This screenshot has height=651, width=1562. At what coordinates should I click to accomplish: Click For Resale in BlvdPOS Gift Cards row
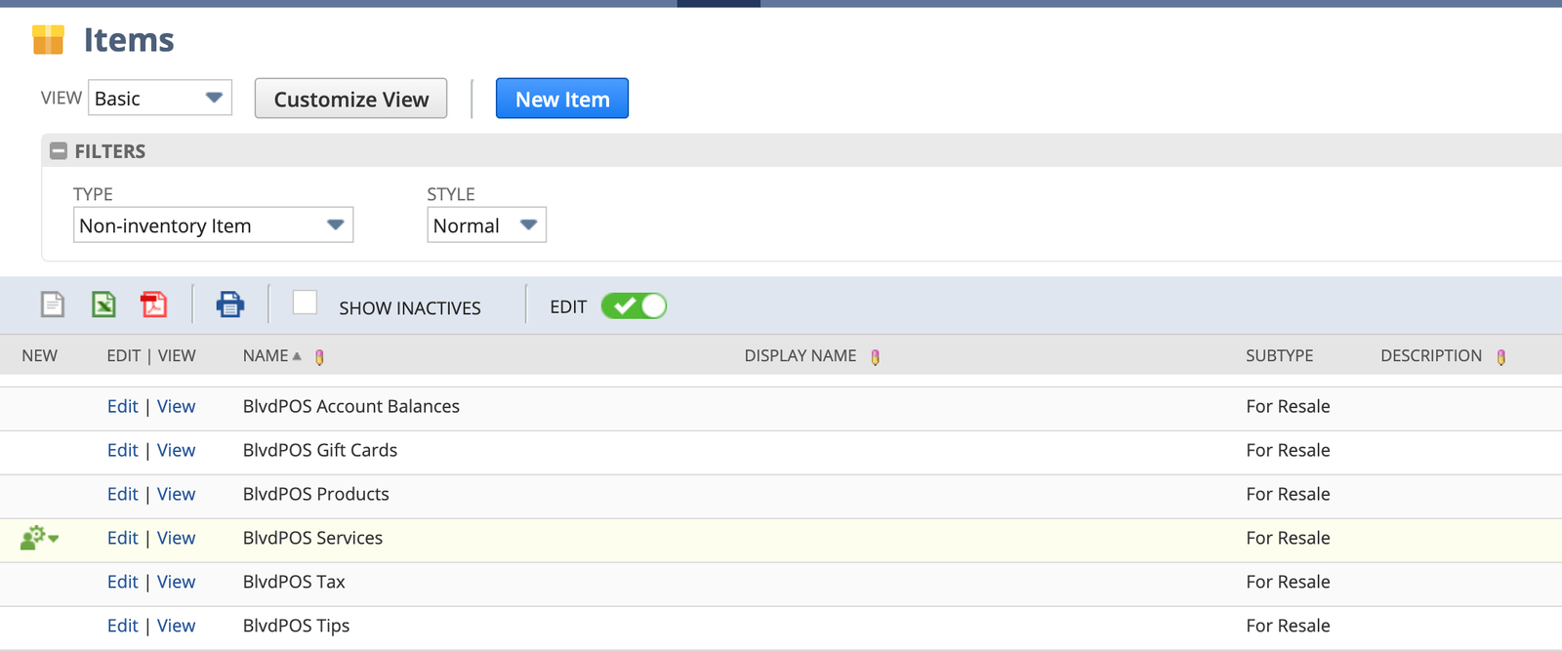point(1288,451)
